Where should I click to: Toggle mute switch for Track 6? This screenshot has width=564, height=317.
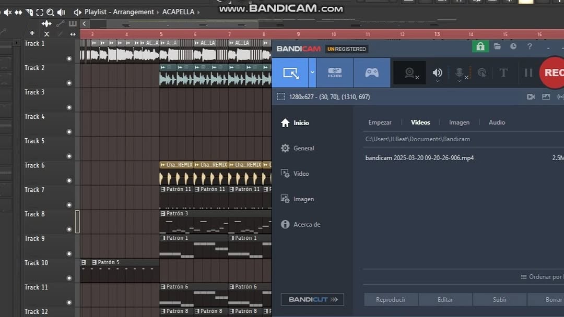69,180
